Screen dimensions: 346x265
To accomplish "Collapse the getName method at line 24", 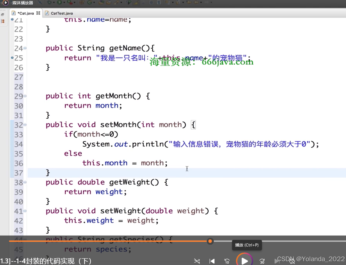I will 25,48.
